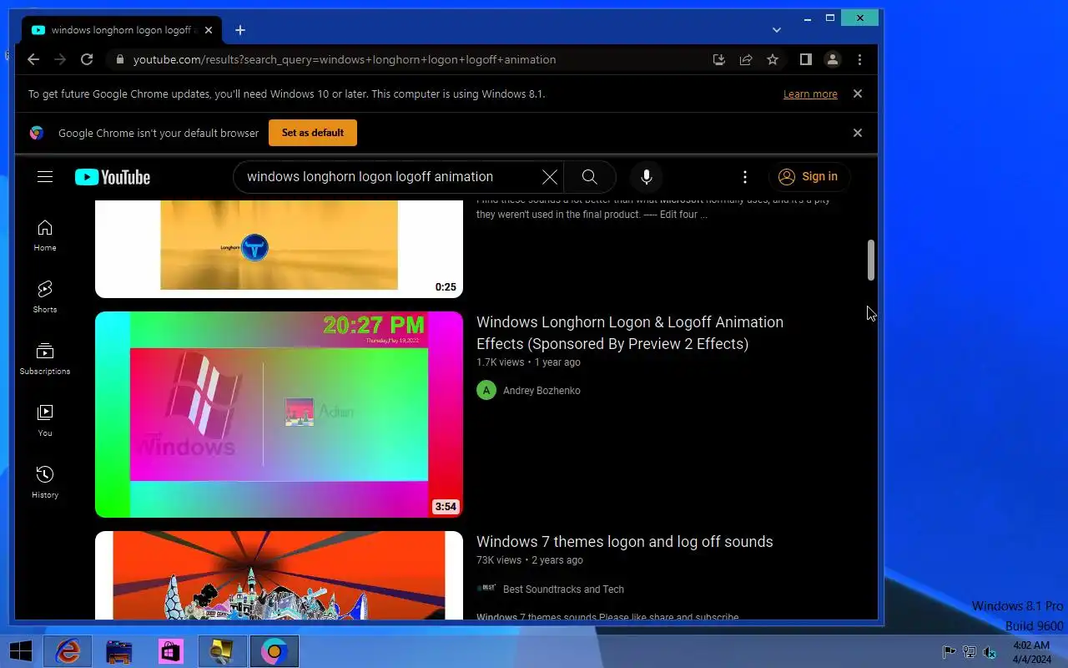Close the windows longhorn logon tab

209,30
